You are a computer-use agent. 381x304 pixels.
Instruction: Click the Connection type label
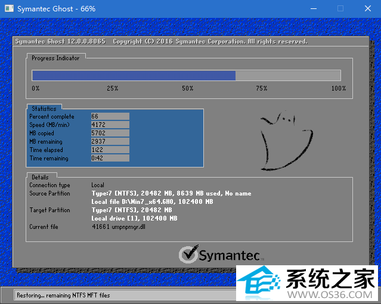tap(49, 185)
